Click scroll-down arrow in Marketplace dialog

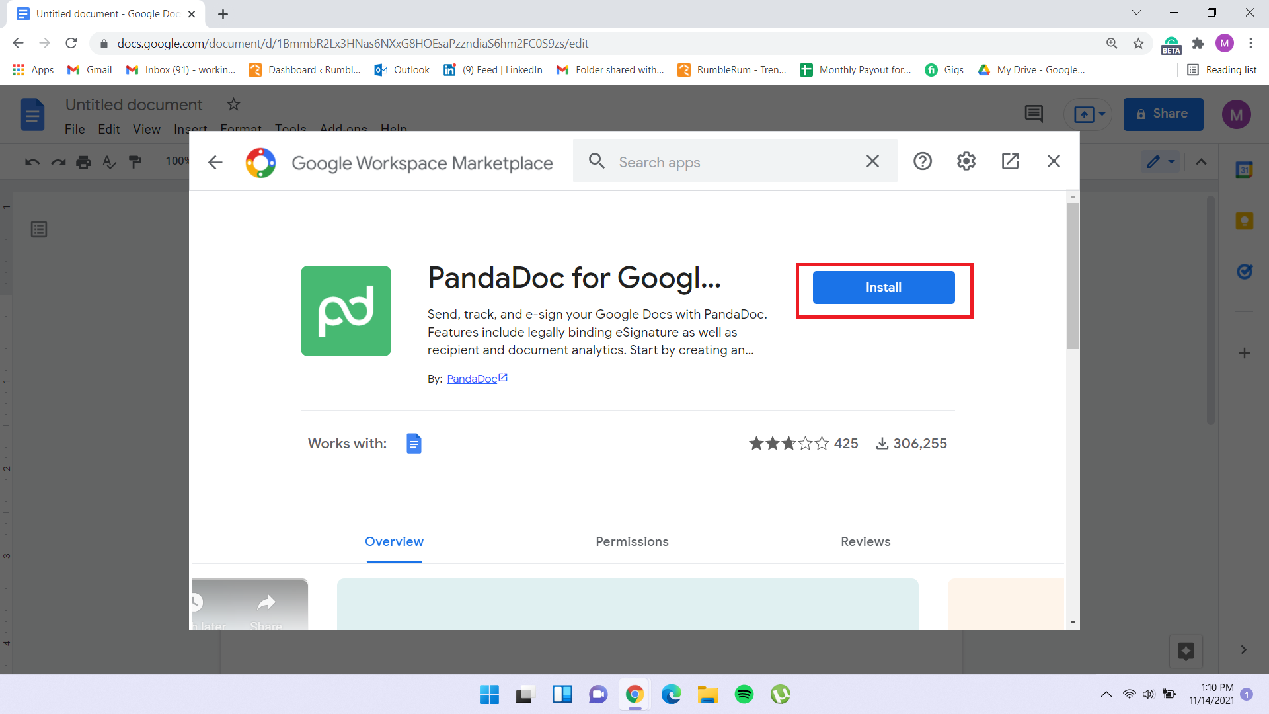[x=1073, y=623]
